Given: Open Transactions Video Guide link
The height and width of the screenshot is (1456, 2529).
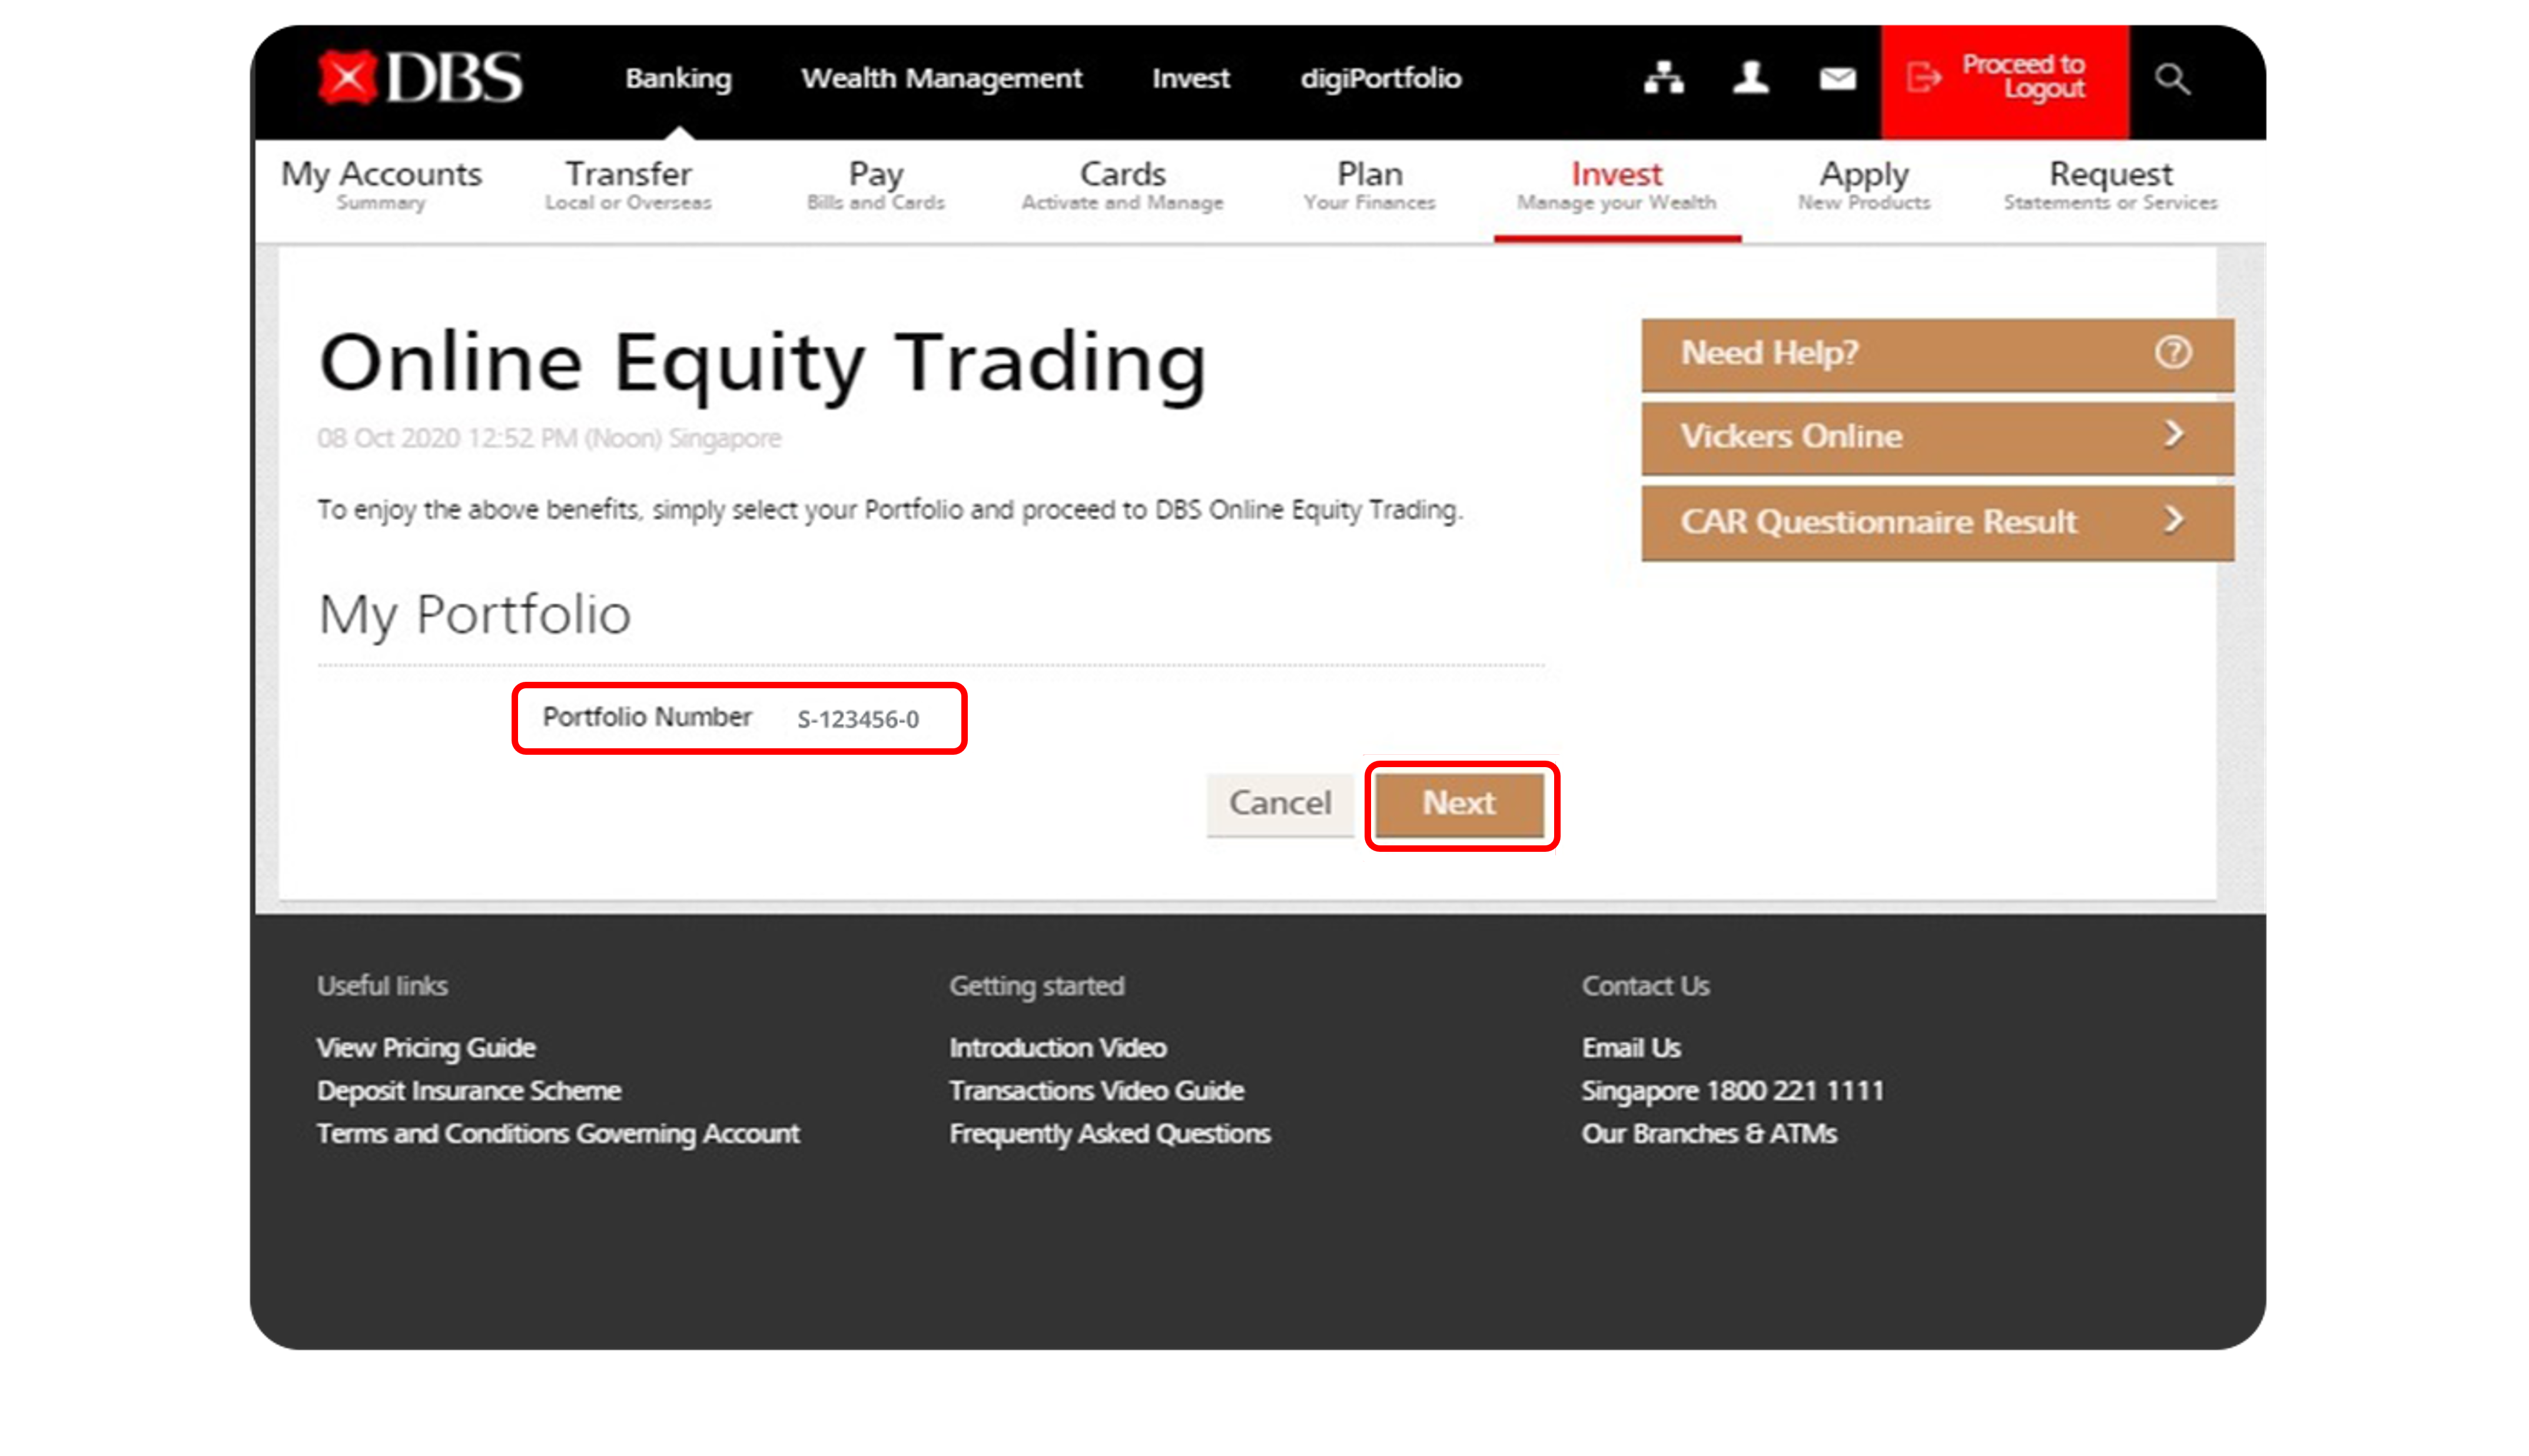Looking at the screenshot, I should click(x=1097, y=1090).
